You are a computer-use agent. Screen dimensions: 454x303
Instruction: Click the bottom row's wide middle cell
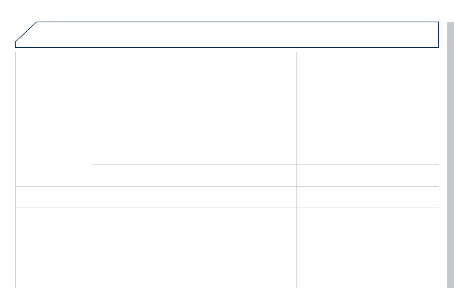click(193, 268)
